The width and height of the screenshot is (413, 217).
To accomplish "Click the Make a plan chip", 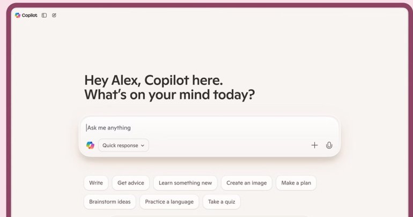I will (296, 183).
